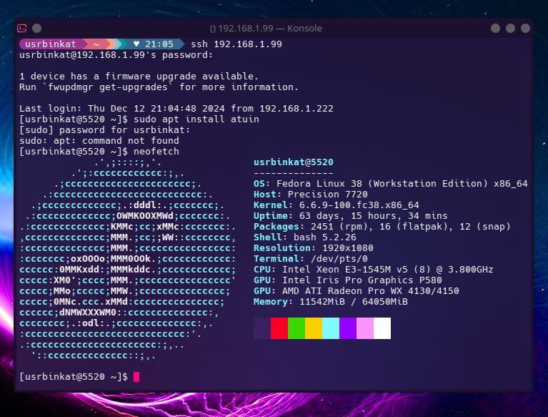The image size is (548, 417).
Task: Click the GPU 'AMD ATI Radeon Pro WX' line
Action: (x=356, y=291)
